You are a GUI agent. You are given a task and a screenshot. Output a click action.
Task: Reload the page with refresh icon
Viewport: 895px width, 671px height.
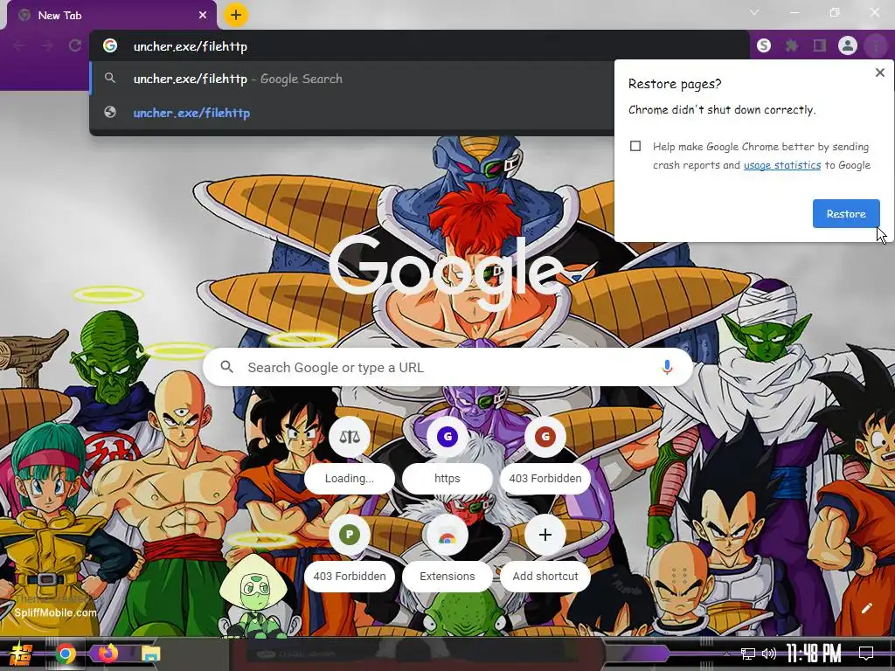(x=75, y=45)
